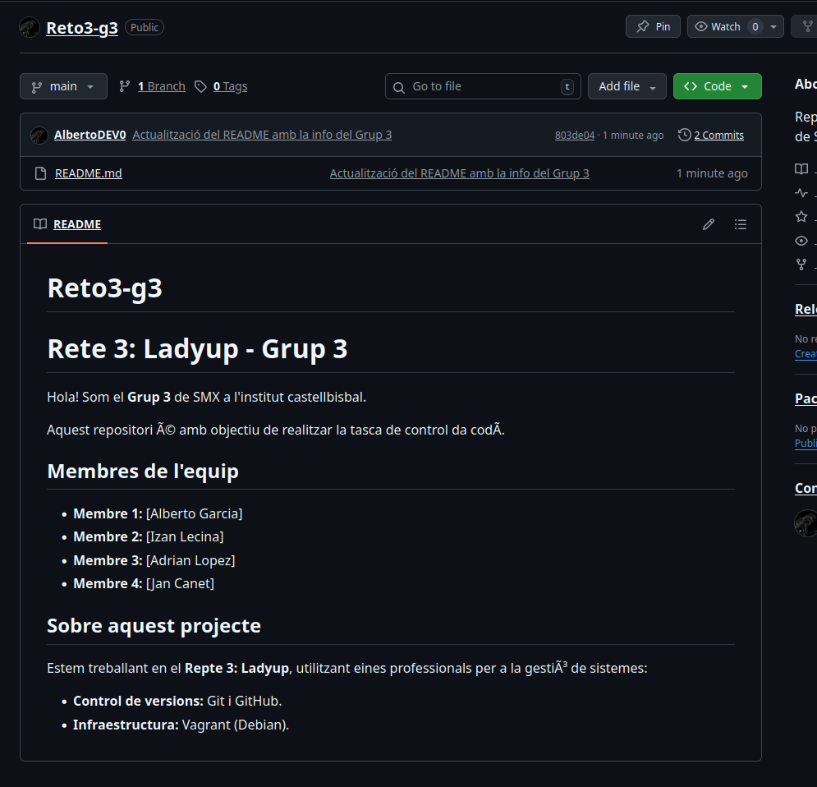The width and height of the screenshot is (817, 787).
Task: Open the green Code dropdown
Action: pyautogui.click(x=717, y=86)
